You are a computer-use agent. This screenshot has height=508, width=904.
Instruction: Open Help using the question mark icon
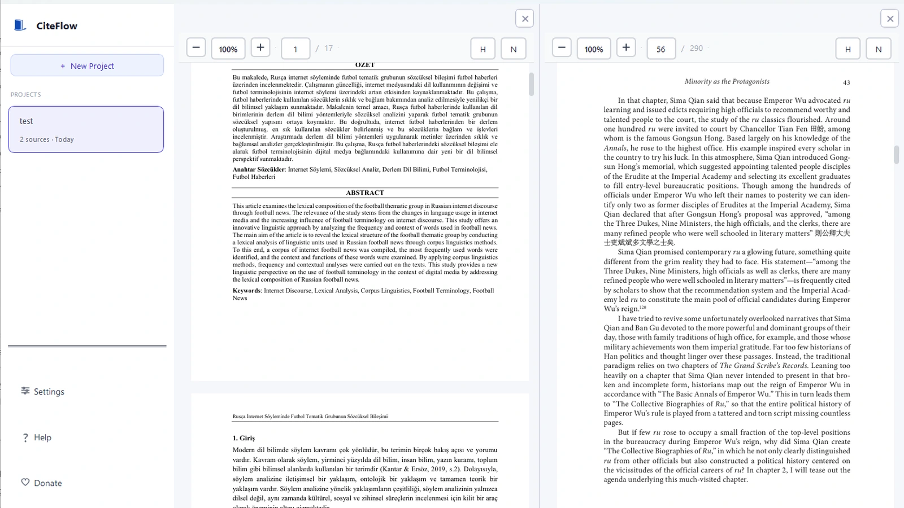25,437
